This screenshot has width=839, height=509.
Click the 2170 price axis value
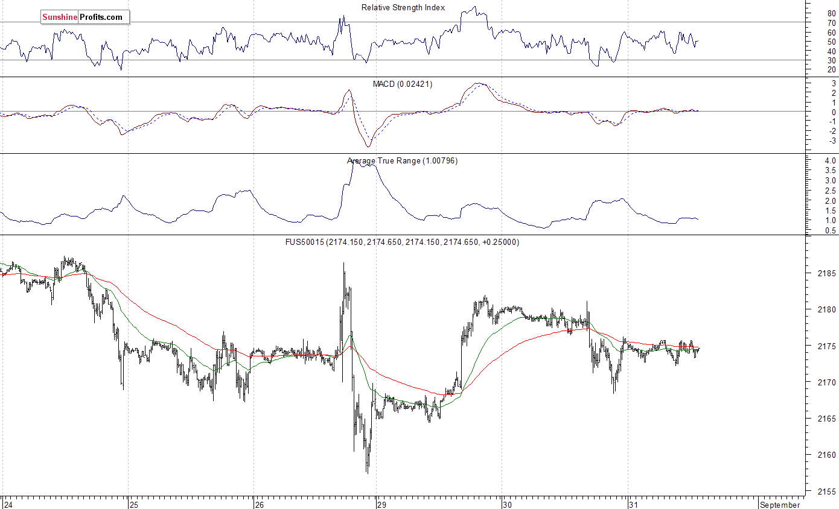[826, 382]
